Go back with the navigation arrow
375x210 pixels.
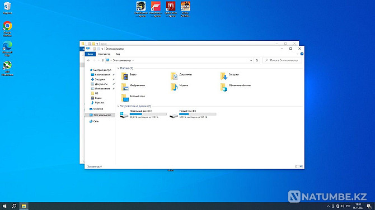click(x=88, y=60)
